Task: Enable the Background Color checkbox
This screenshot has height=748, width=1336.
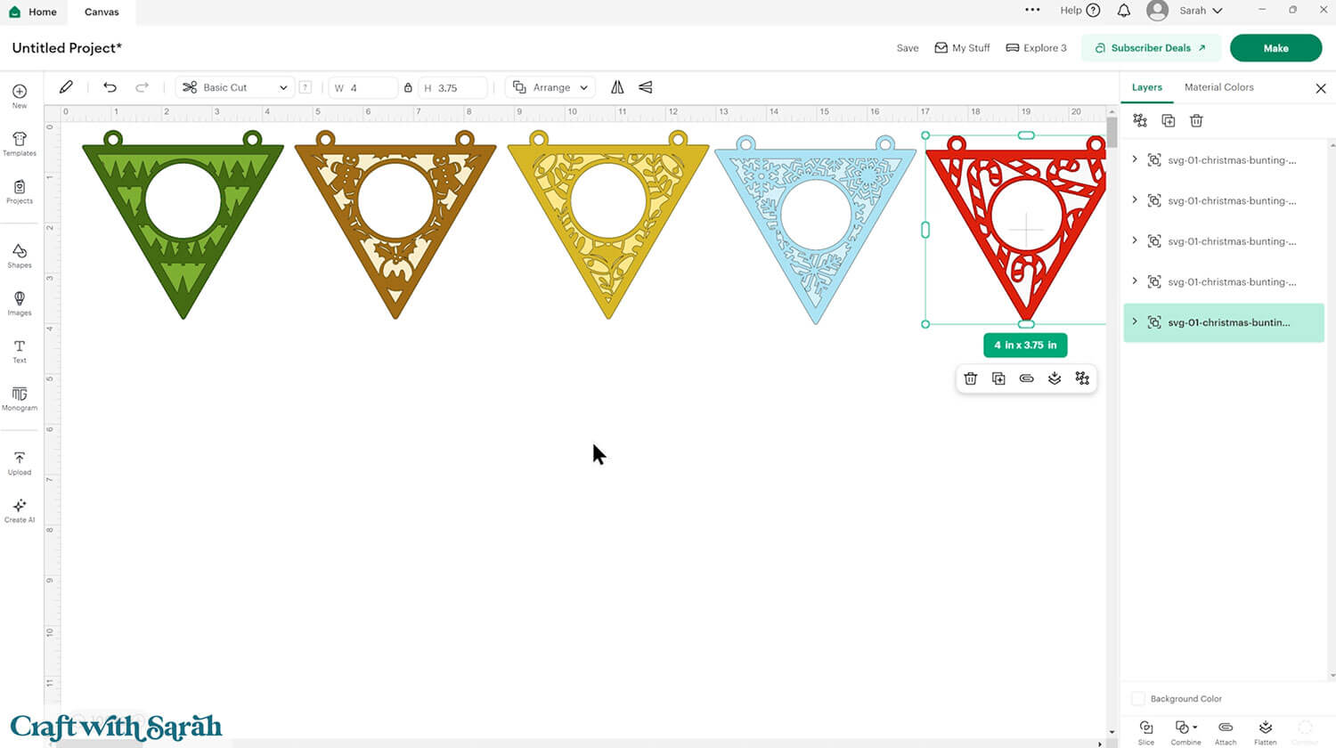Action: tap(1137, 699)
